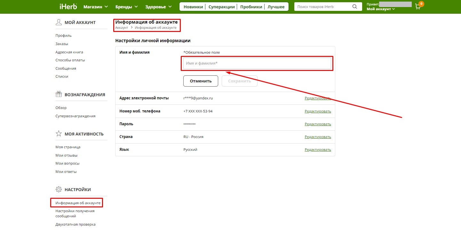Edit the Пароль row

[x=318, y=124]
